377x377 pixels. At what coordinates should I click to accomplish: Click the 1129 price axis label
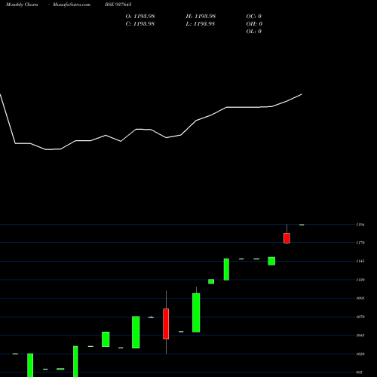[360, 280]
